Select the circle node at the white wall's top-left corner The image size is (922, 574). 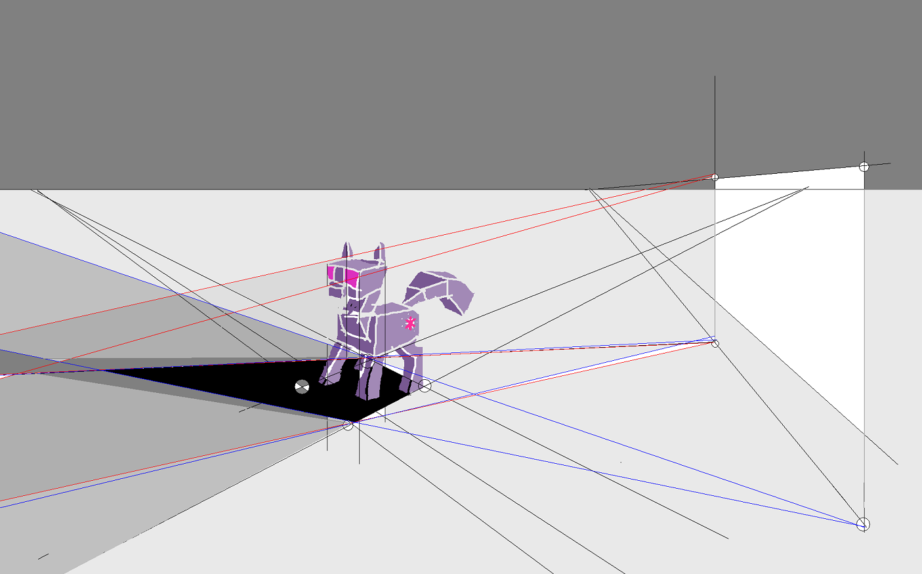coord(715,177)
